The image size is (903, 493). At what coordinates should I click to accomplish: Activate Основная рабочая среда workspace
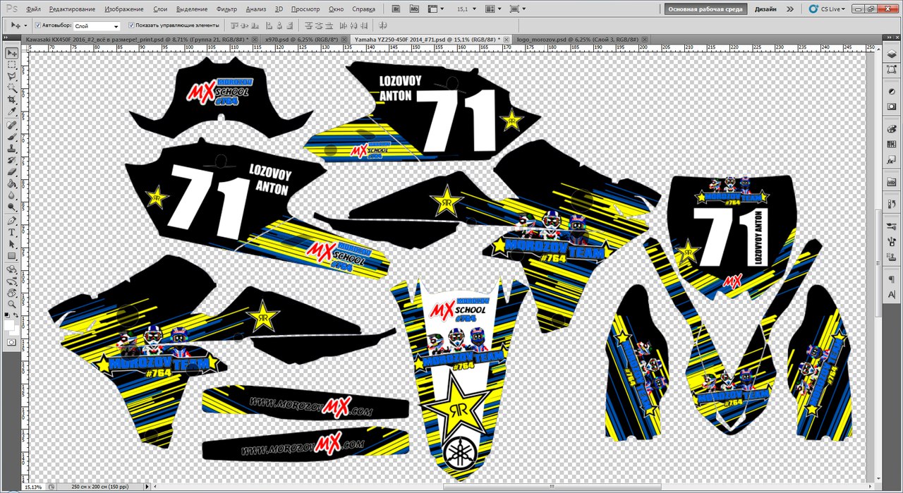[x=705, y=9]
